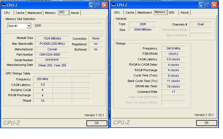Viewport: 223px width, 139px height.
Task: Click Max Bandwidth value PC4000 (250 MHz)
Action: (52, 44)
